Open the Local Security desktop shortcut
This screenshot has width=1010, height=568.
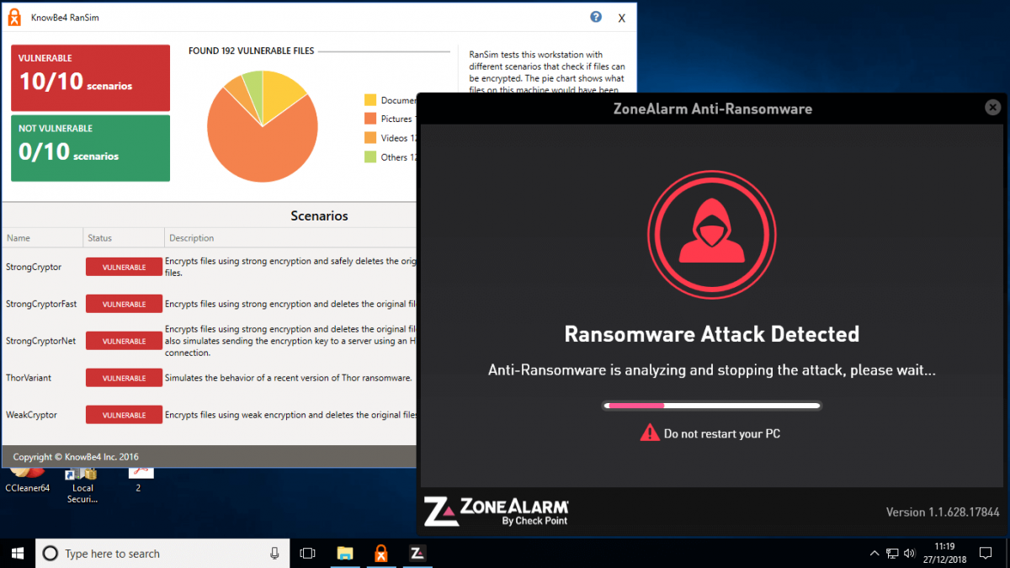[82, 475]
